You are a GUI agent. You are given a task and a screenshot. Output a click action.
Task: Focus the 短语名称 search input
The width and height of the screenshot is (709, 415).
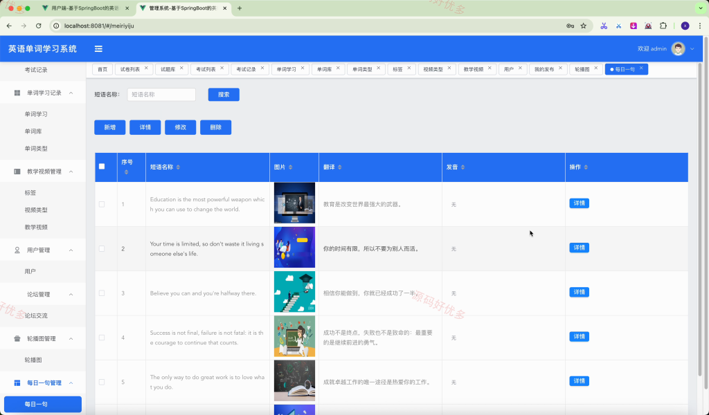(x=161, y=94)
